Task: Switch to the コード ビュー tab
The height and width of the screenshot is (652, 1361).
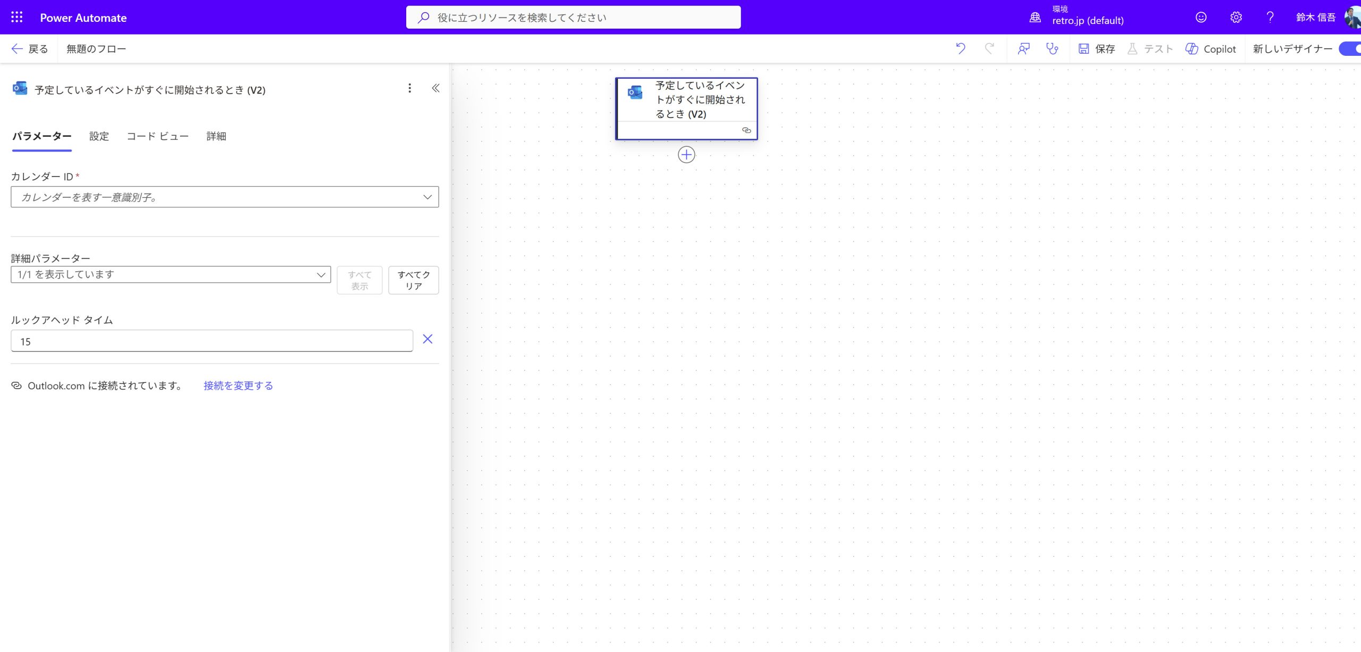Action: point(157,136)
